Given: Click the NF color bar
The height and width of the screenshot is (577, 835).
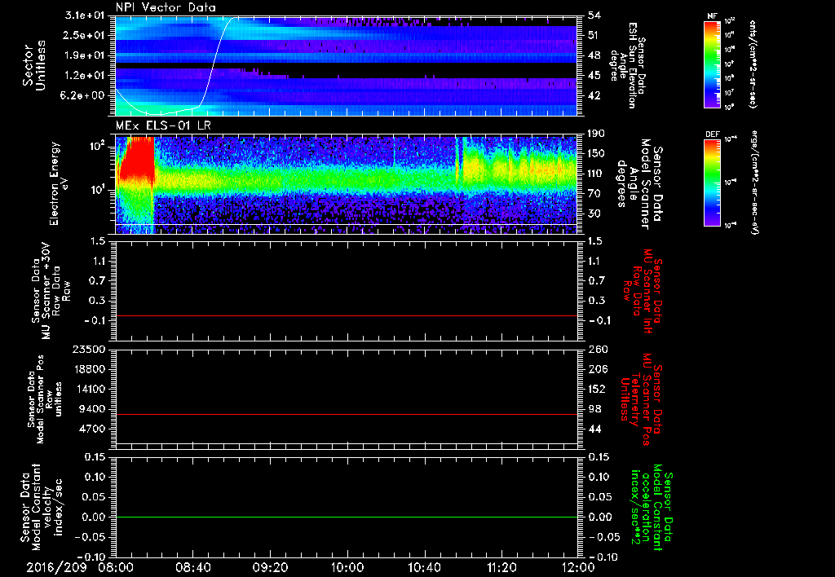Looking at the screenshot, I should tap(712, 64).
